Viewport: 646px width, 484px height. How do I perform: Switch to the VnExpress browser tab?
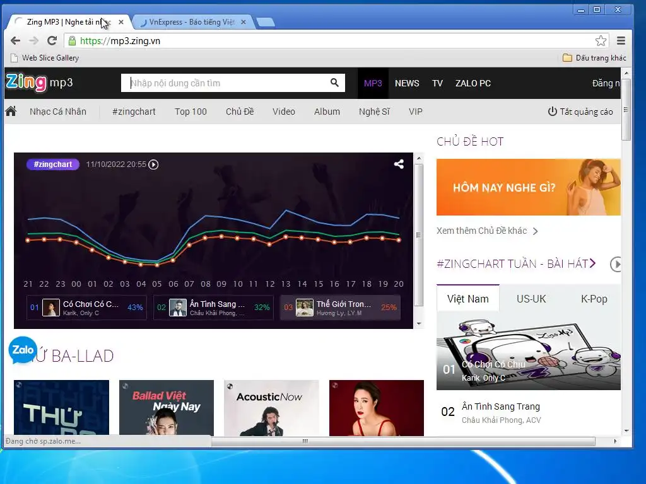pos(192,22)
